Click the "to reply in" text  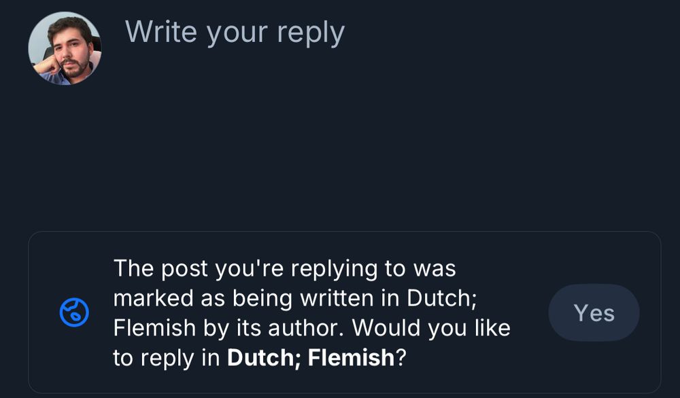(x=167, y=357)
